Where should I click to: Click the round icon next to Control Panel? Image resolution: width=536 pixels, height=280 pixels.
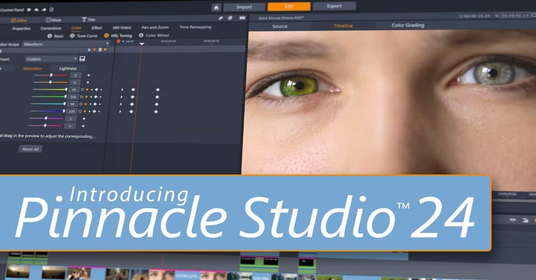click(x=29, y=9)
